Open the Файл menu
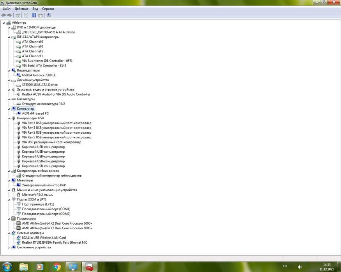This screenshot has width=341, height=272. coord(7,9)
